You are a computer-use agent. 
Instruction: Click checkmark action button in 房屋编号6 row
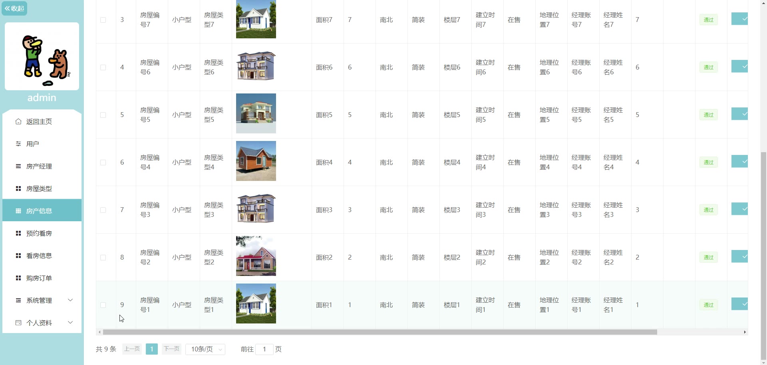(739, 66)
